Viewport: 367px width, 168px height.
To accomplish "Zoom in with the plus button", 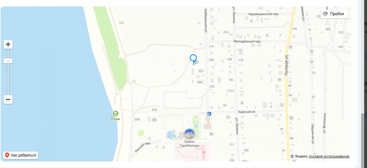I will pyautogui.click(x=8, y=44).
